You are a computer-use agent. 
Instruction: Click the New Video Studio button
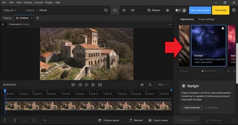tap(200, 10)
